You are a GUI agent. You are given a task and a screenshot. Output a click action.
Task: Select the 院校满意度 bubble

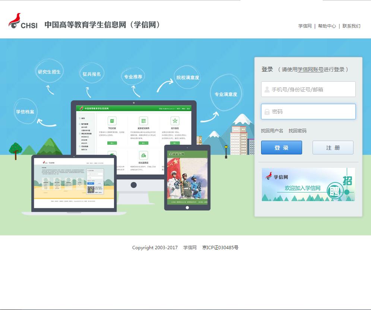click(x=187, y=77)
